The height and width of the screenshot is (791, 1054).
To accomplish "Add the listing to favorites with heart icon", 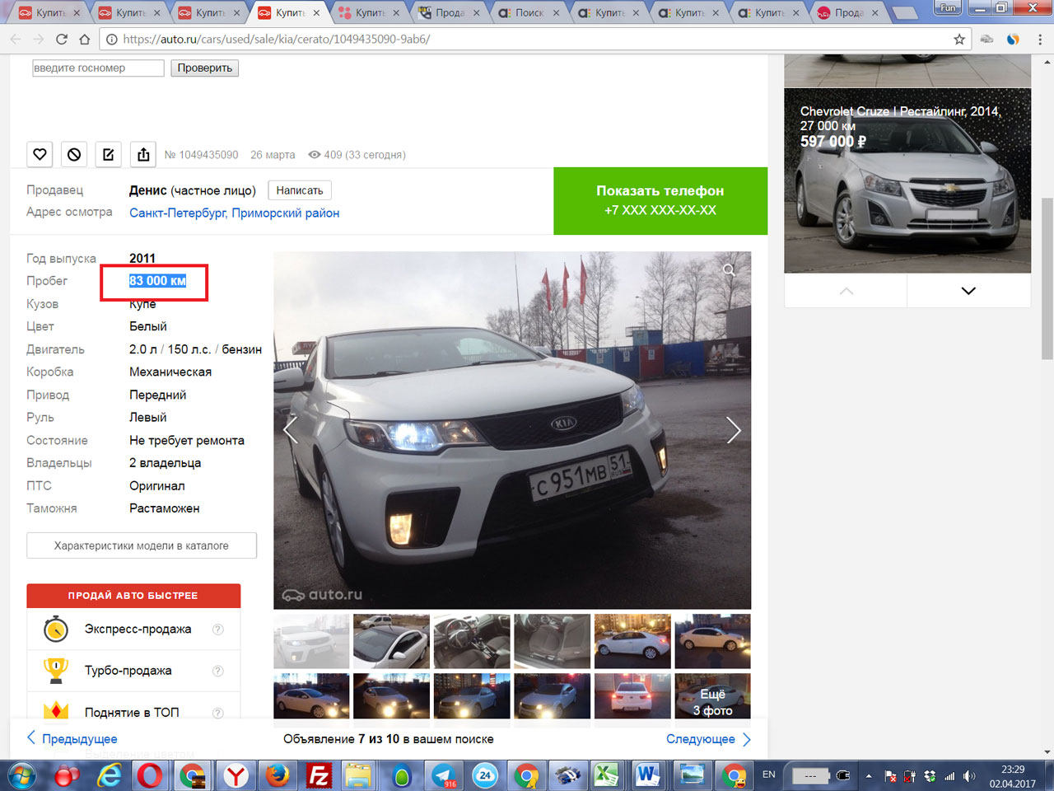I will [x=40, y=154].
